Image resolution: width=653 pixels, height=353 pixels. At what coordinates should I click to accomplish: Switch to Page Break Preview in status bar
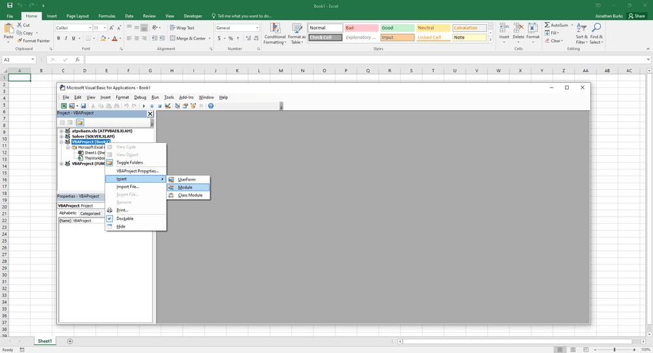point(586,350)
